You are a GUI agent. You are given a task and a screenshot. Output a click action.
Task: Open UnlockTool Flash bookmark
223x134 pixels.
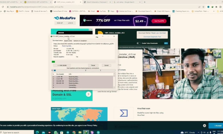200,11
